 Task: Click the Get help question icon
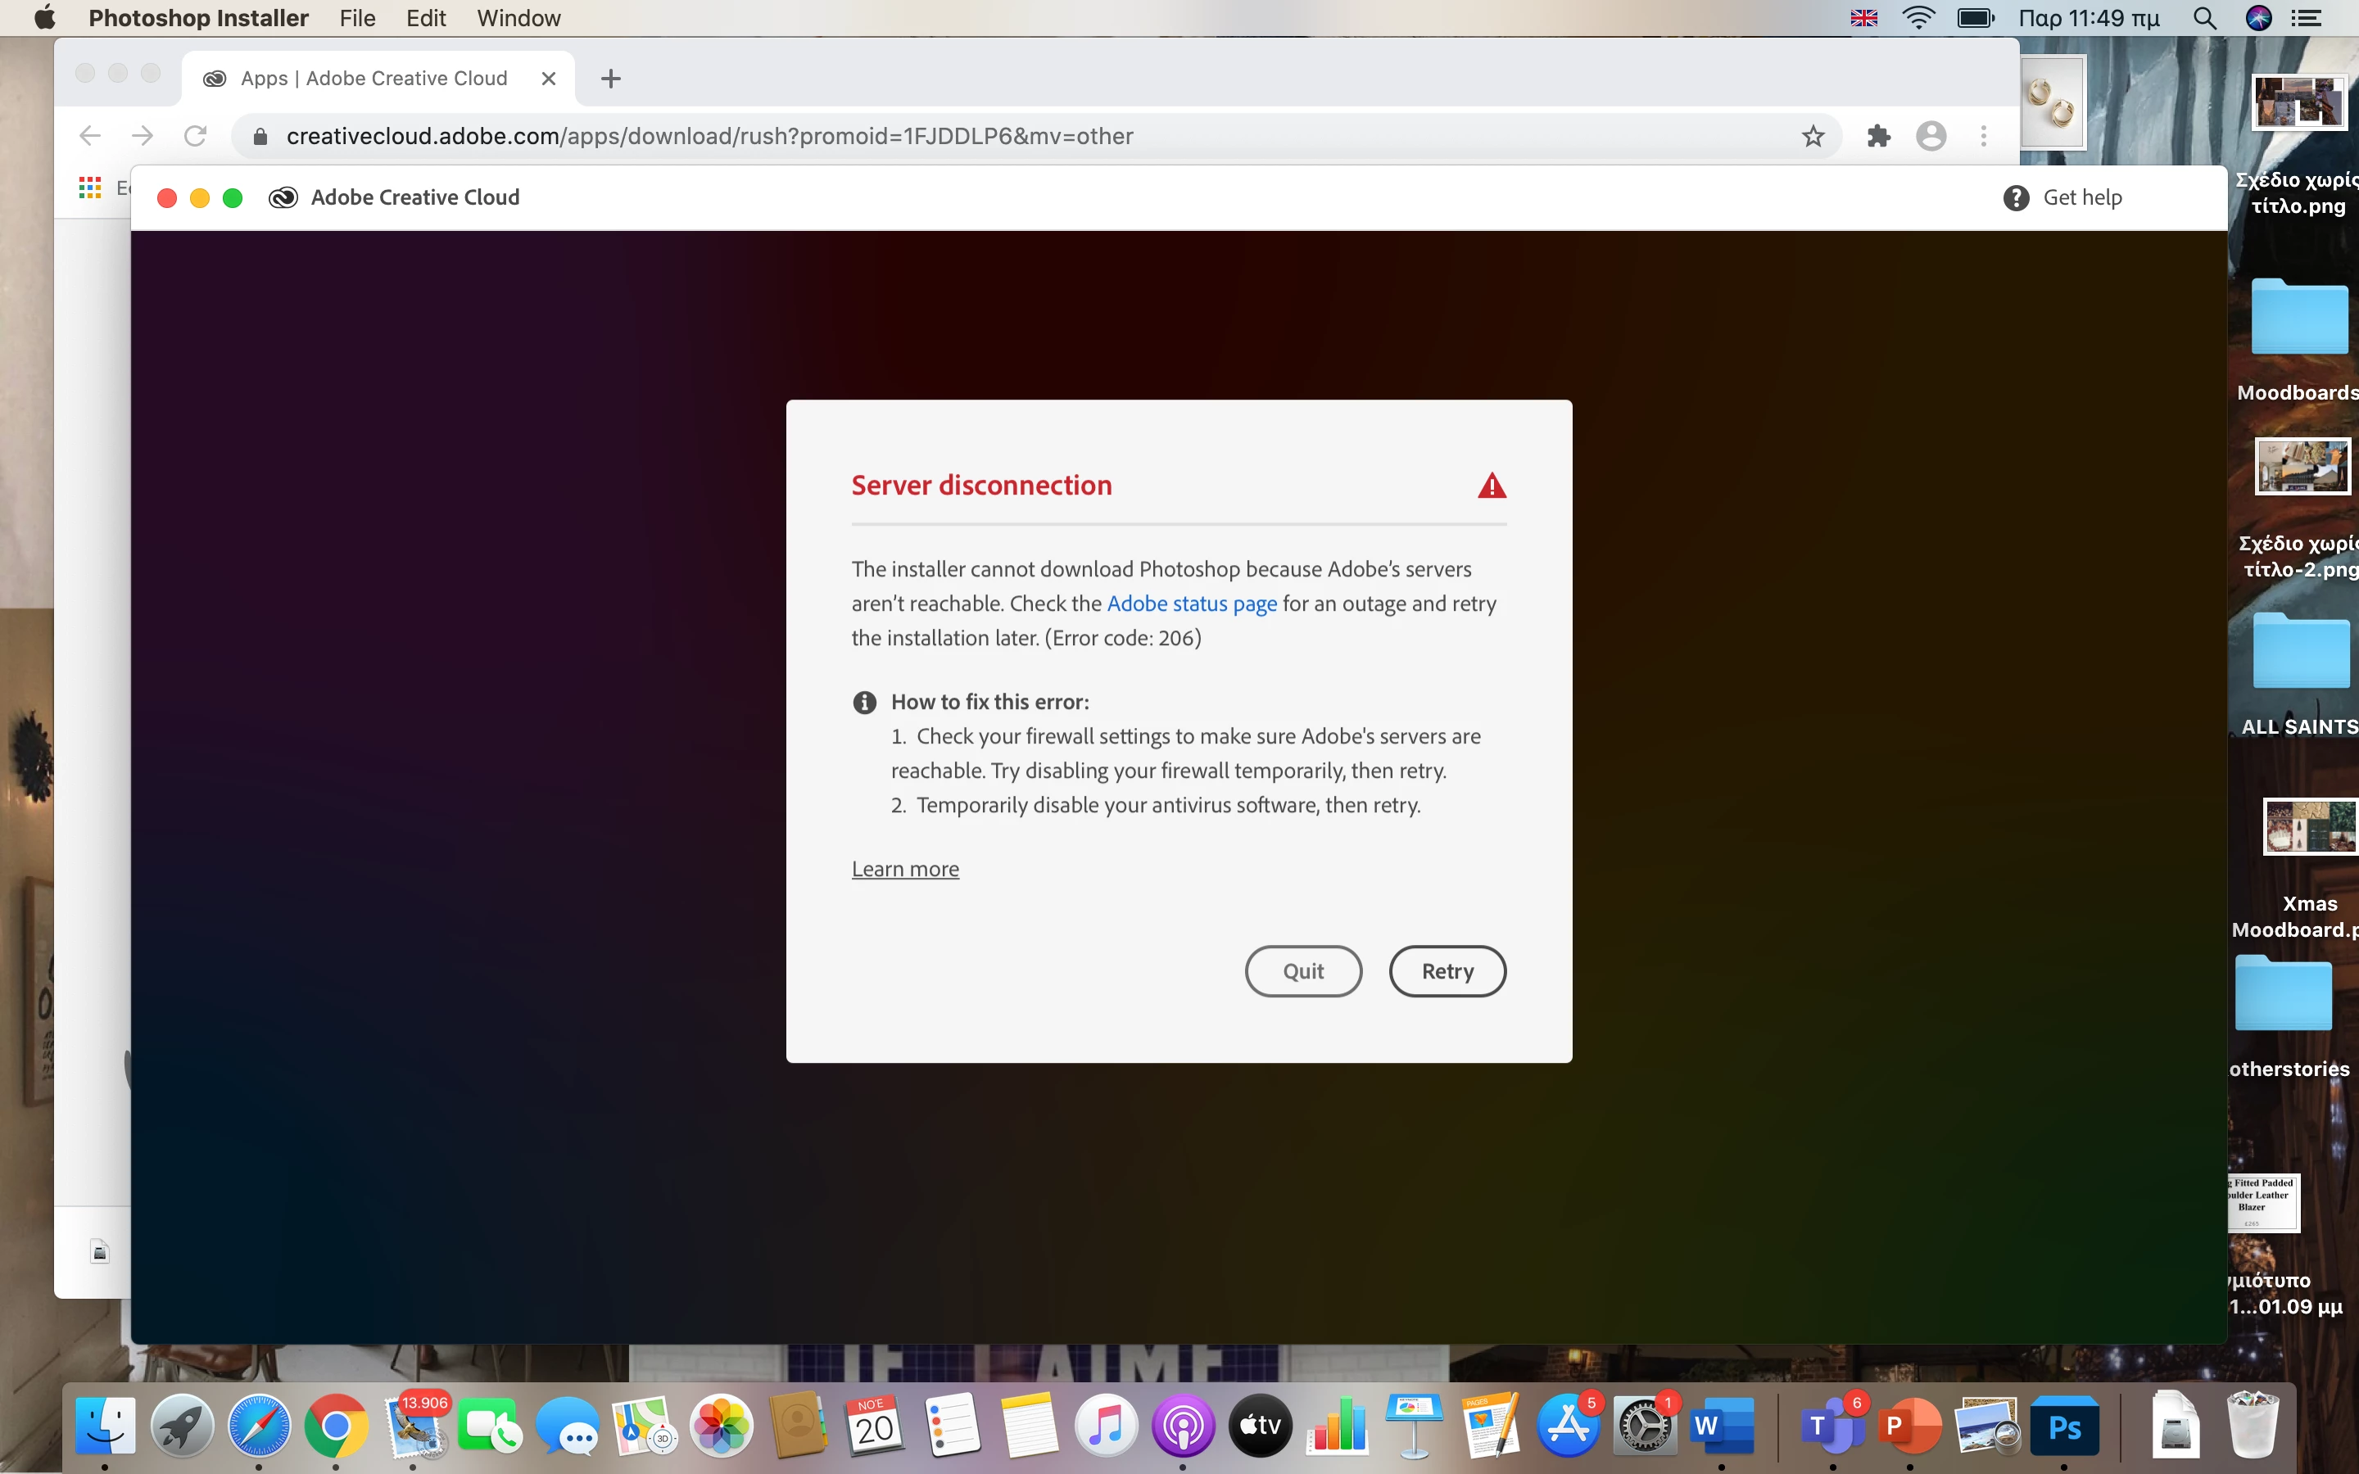[2016, 198]
